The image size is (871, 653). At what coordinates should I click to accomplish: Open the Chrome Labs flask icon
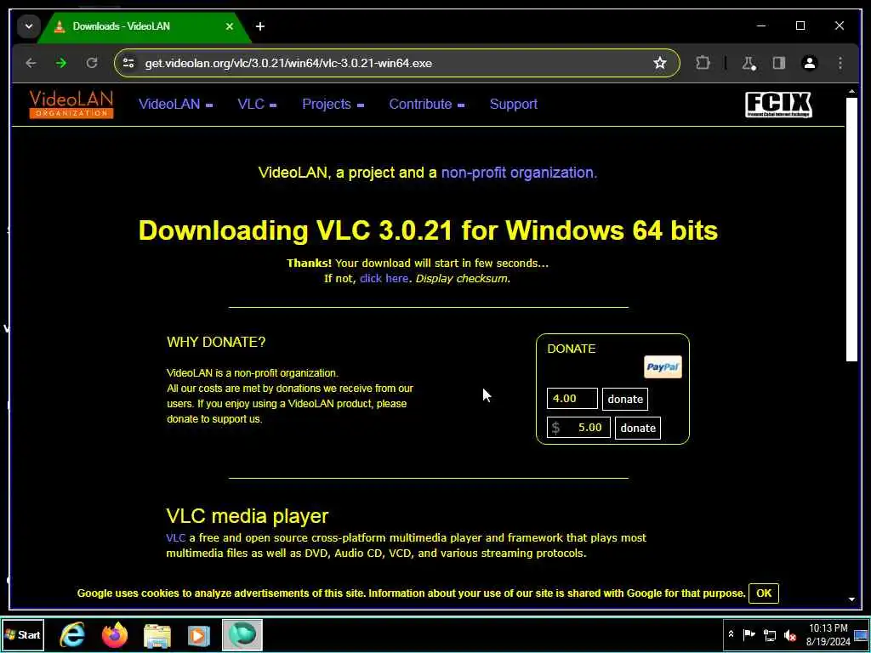click(x=749, y=63)
